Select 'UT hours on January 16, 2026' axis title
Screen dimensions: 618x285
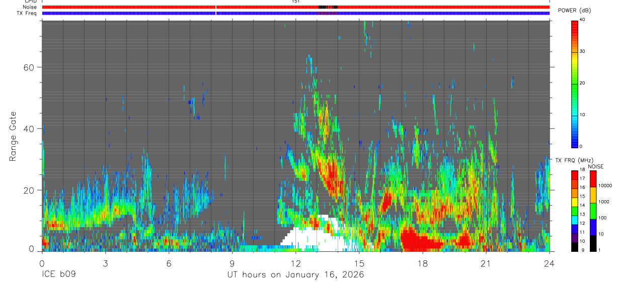(296, 275)
